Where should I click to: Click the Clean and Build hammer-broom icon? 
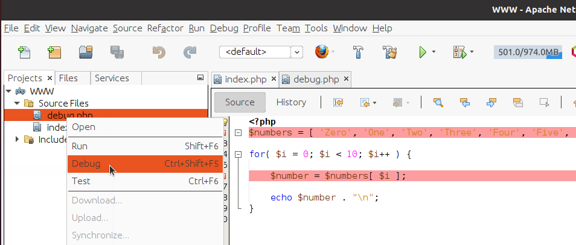coord(389,52)
